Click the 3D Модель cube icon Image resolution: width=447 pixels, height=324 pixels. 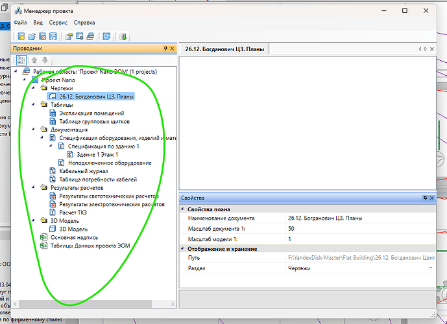pyautogui.click(x=53, y=229)
